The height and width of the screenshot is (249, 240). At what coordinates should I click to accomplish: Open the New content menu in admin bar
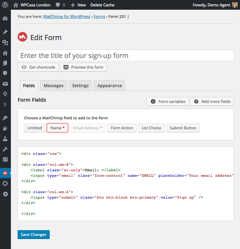[78, 5]
